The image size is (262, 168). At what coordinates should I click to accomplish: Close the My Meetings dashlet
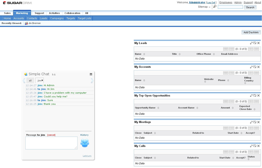259,122
